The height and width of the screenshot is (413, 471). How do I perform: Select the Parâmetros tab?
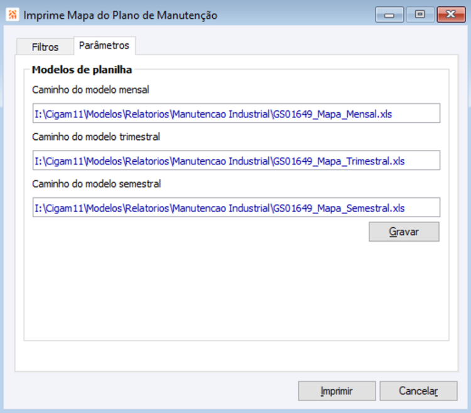(x=104, y=46)
